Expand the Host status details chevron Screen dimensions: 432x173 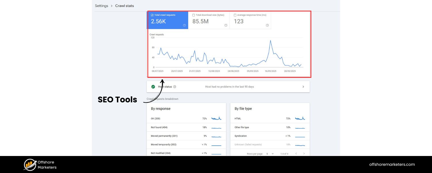303,86
